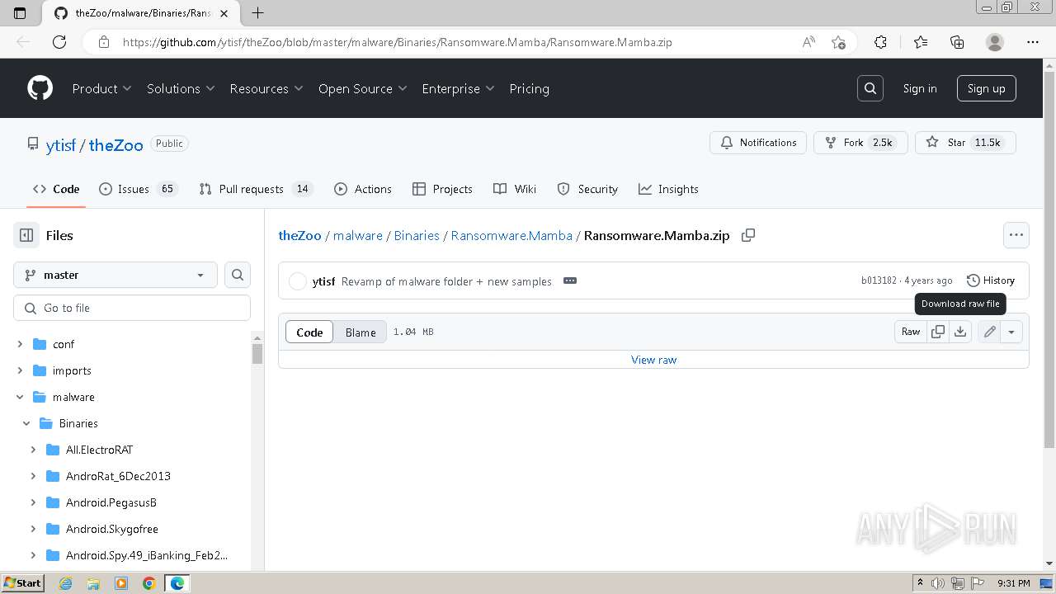Open a new browser tab
The width and height of the screenshot is (1056, 594).
(258, 12)
